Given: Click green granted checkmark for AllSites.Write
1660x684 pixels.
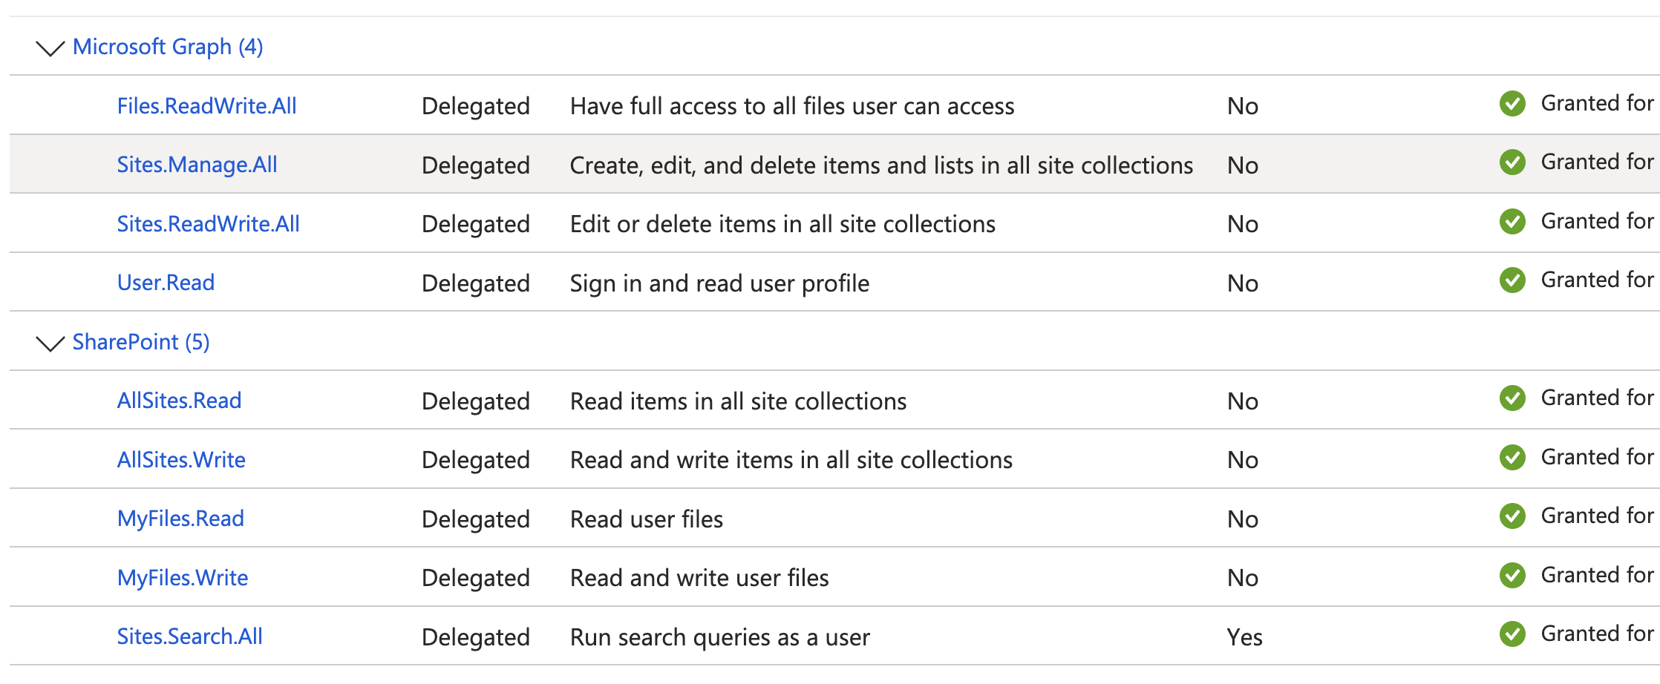Looking at the screenshot, I should pyautogui.click(x=1512, y=457).
